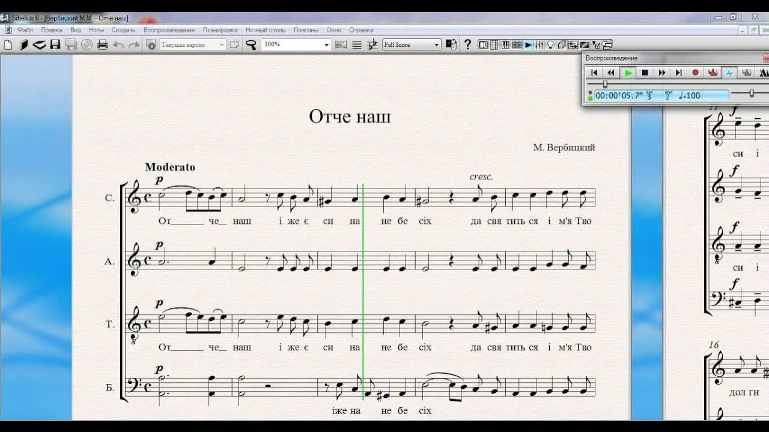Toggle the Keypad window button
Image resolution: width=769 pixels, height=432 pixels.
[x=494, y=44]
